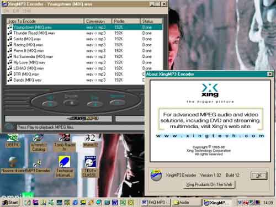Select the No Surrender (MIX).wav file name
276x207 pixels.
pyautogui.click(x=33, y=57)
